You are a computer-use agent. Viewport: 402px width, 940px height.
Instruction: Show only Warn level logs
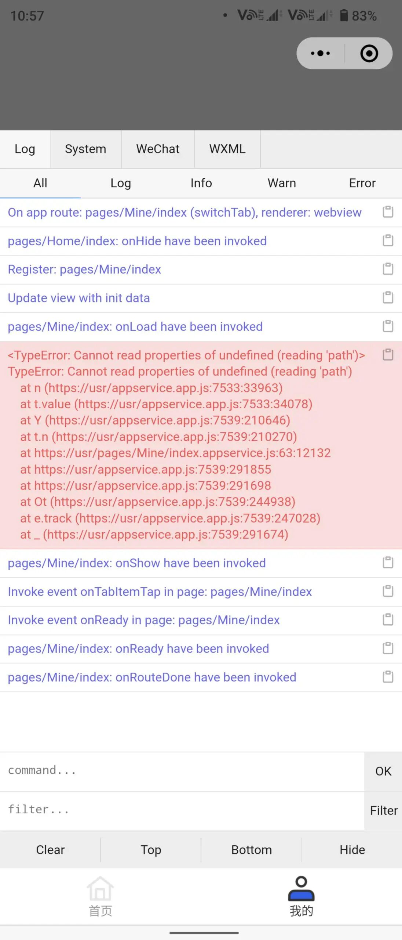point(282,183)
